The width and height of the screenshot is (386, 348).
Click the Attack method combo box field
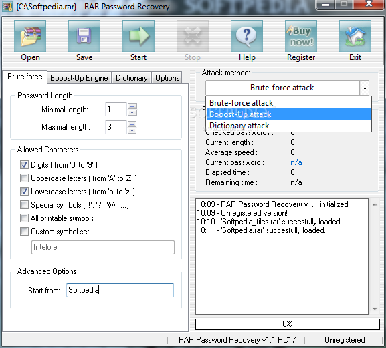[282, 88]
